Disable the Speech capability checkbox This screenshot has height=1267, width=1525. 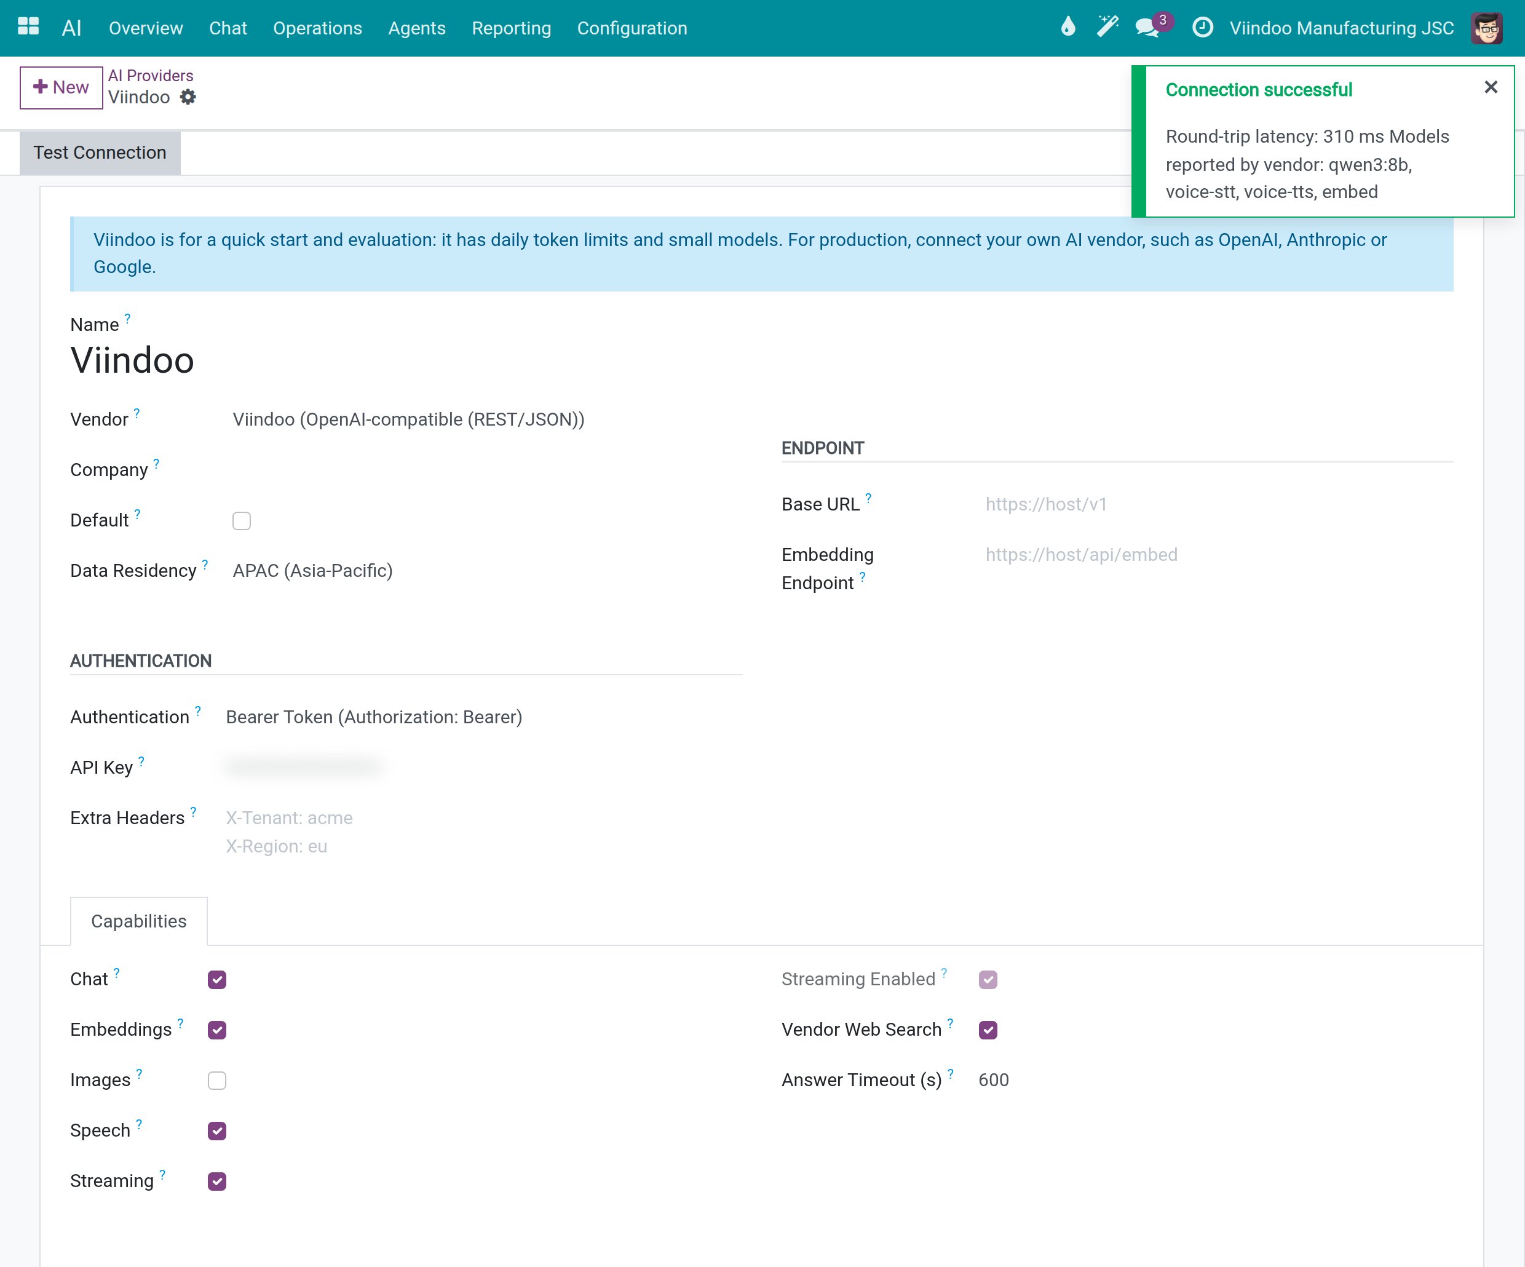click(217, 1131)
